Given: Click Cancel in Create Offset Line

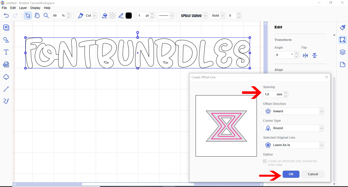Looking at the screenshot, I should pyautogui.click(x=313, y=174).
